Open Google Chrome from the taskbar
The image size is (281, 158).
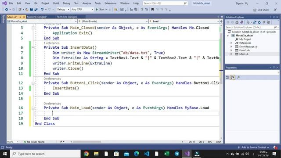[86, 154]
